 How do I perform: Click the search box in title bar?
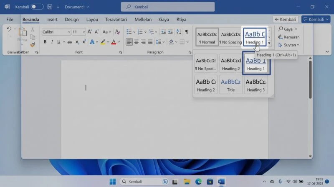point(168,7)
